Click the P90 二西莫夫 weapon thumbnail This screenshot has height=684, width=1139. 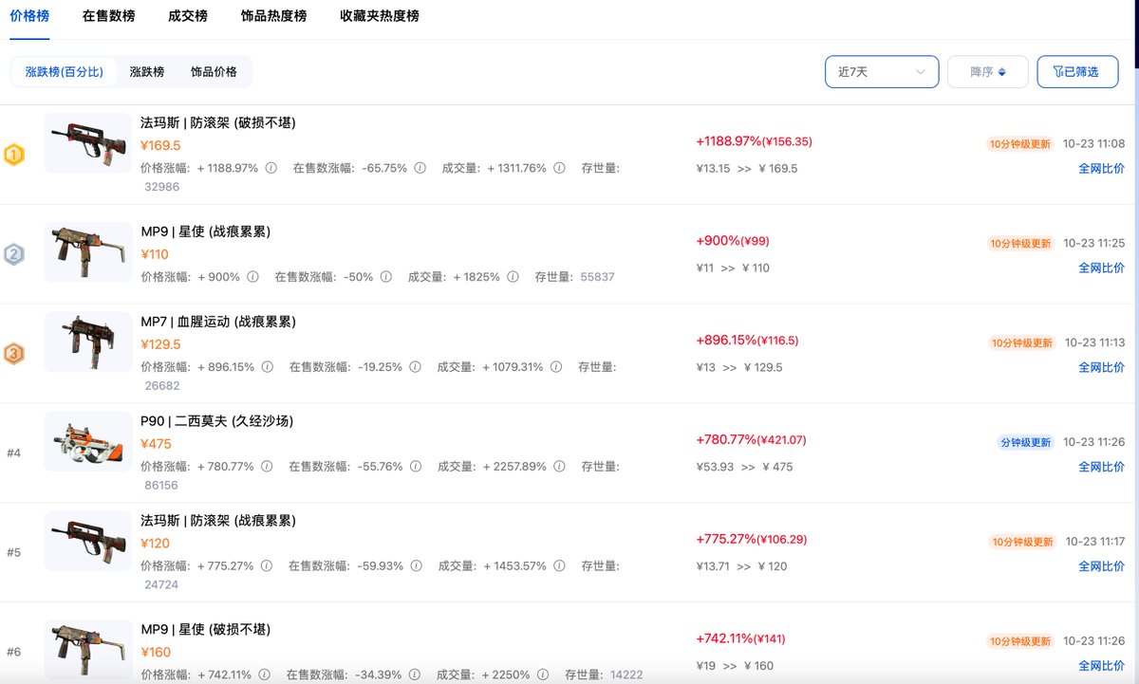tap(87, 441)
